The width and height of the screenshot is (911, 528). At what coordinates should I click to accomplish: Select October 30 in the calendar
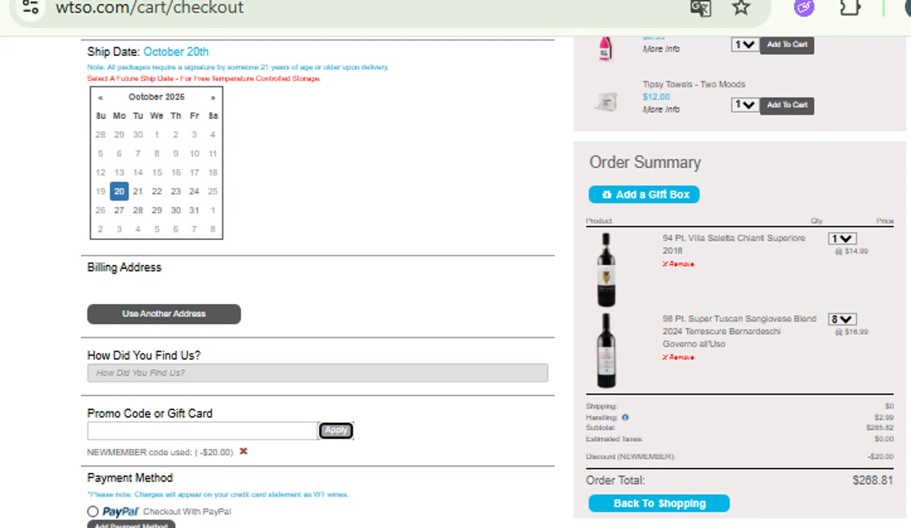[176, 210]
